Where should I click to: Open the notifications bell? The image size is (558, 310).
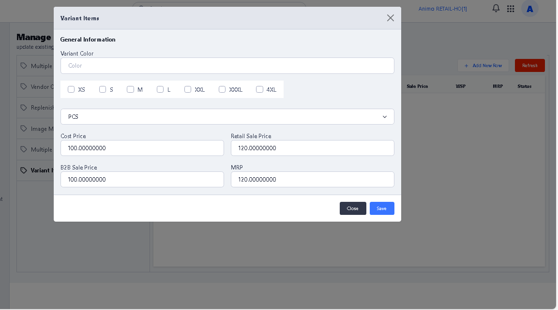pyautogui.click(x=496, y=8)
